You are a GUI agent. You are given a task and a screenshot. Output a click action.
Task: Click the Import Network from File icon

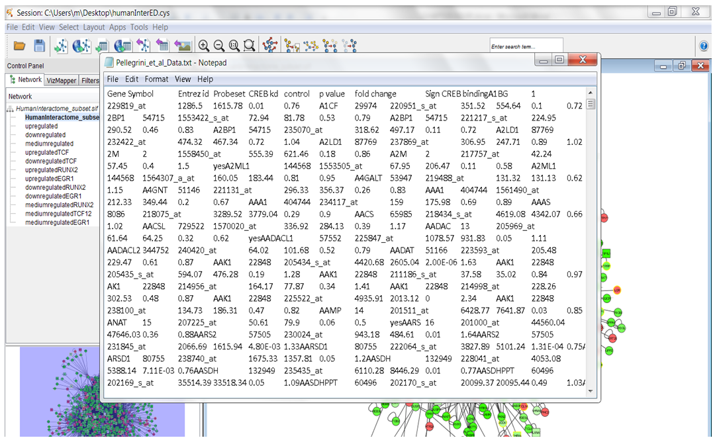(x=61, y=46)
